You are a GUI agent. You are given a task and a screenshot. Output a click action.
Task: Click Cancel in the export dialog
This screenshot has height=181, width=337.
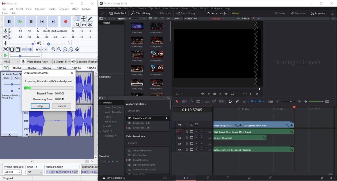coord(62,106)
